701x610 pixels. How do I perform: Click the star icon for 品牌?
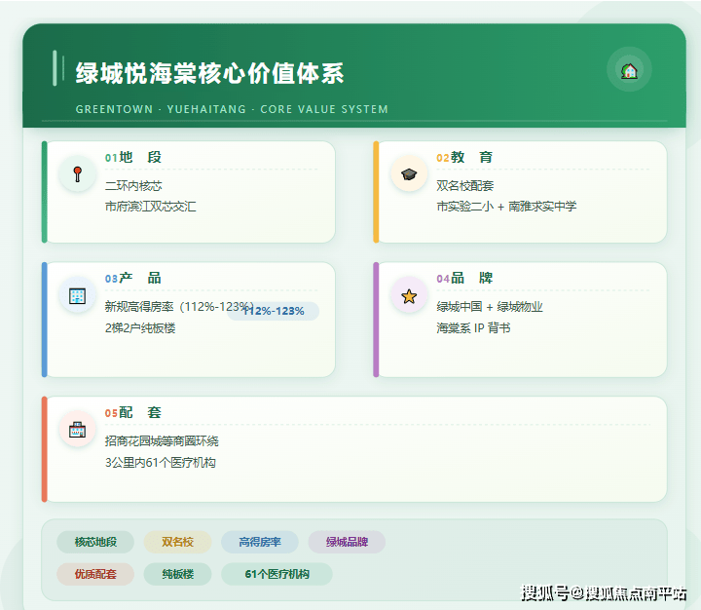point(409,295)
